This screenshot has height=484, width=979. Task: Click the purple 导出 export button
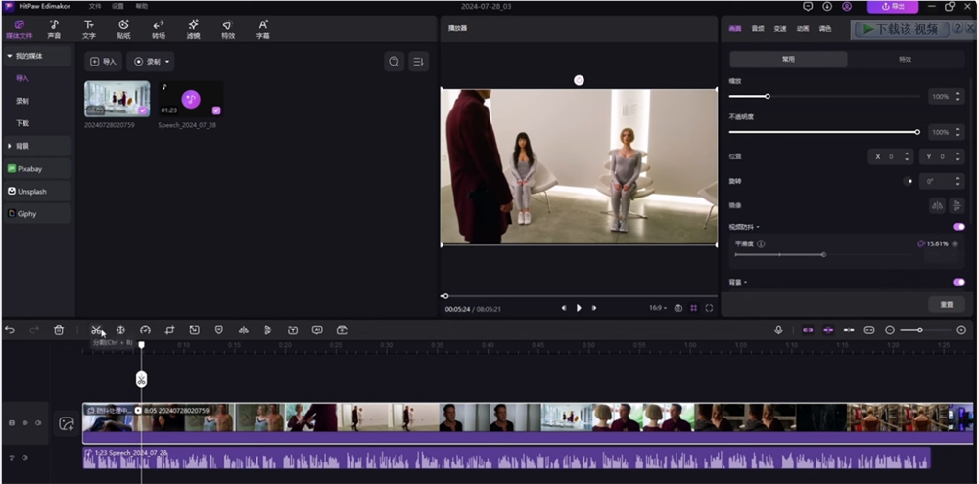(893, 7)
